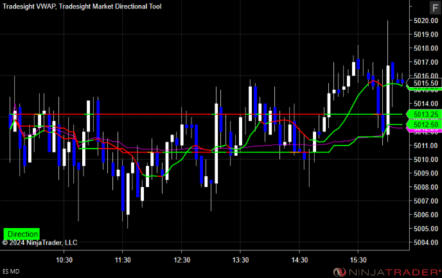
Task: Select the 5015.50 current price marker
Action: pos(425,83)
